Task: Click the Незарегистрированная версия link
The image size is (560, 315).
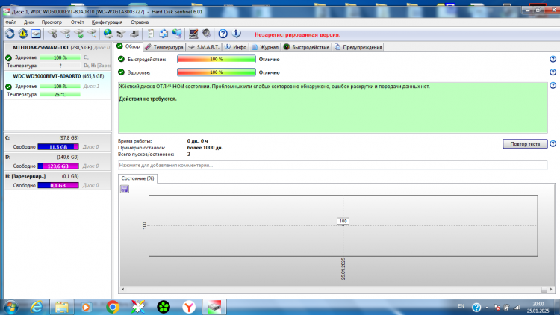Action: click(297, 34)
